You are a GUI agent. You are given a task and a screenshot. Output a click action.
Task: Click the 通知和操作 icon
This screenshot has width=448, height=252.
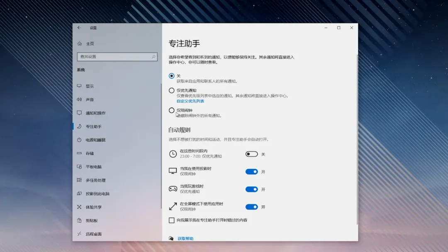click(79, 113)
